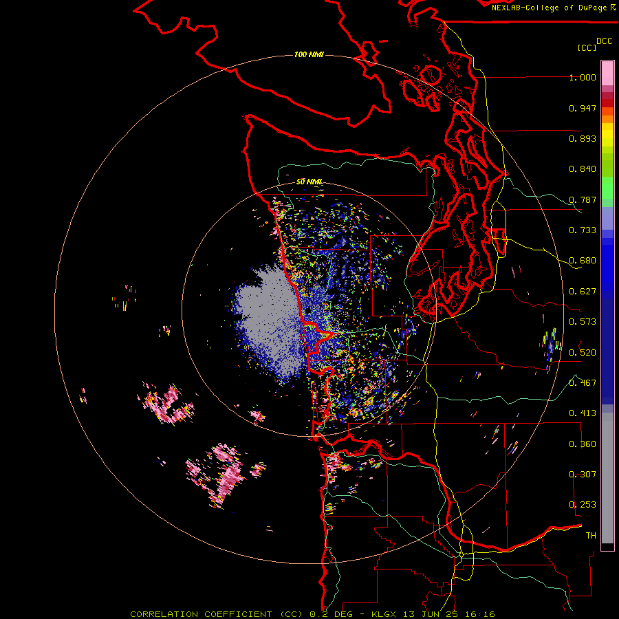Viewport: 619px width, 619px height.
Task: Select the 0.947 legend value
Action: point(583,108)
